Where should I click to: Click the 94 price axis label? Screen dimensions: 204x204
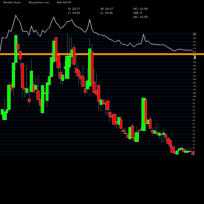point(194,103)
